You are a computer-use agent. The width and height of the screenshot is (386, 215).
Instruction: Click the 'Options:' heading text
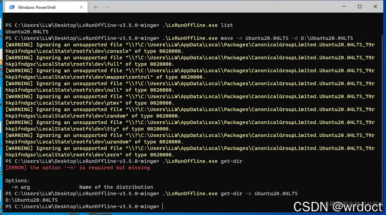[17, 181]
